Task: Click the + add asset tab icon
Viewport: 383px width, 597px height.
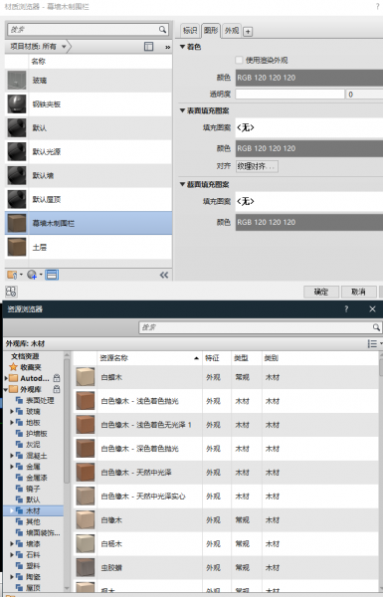Action: pos(248,32)
